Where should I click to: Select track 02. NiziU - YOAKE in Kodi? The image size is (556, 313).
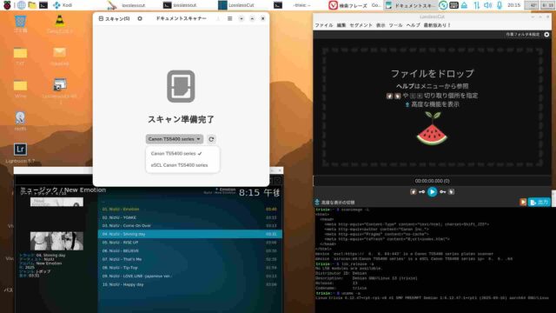(190, 217)
